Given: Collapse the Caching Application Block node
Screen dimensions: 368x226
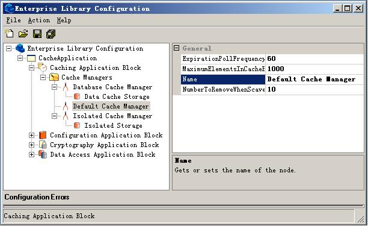Looking at the screenshot, I should pos(31,67).
